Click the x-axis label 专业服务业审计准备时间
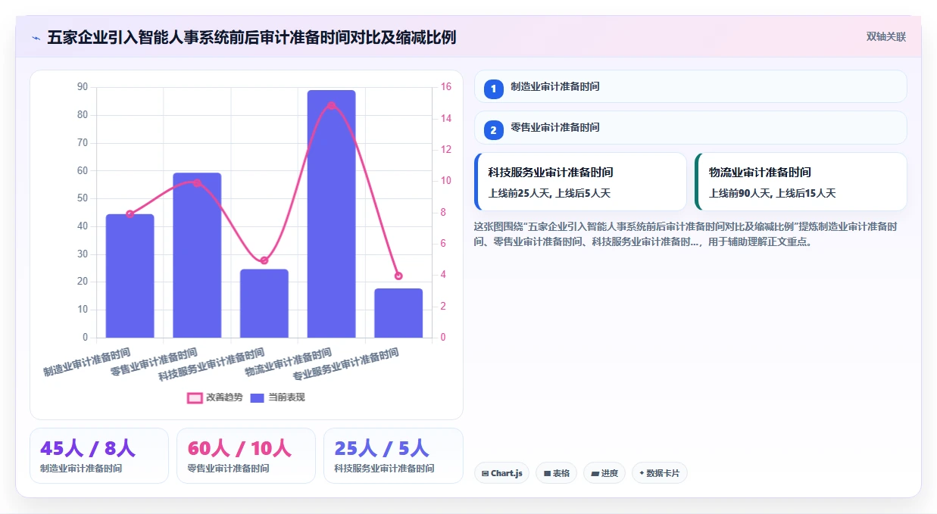Screen dimensions: 937x514 point(346,364)
